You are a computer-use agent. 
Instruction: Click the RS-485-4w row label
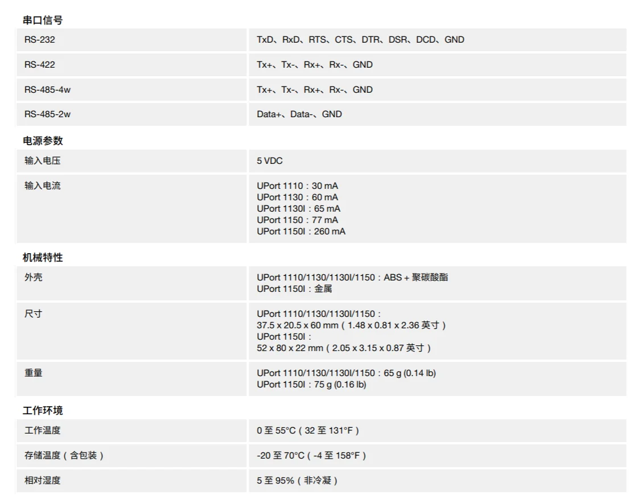pyautogui.click(x=47, y=90)
